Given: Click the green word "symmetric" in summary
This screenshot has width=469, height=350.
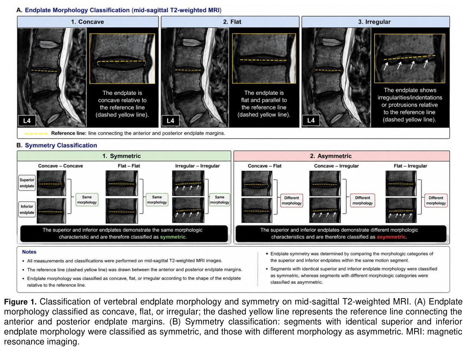Looking at the screenshot, I should tap(172, 237).
